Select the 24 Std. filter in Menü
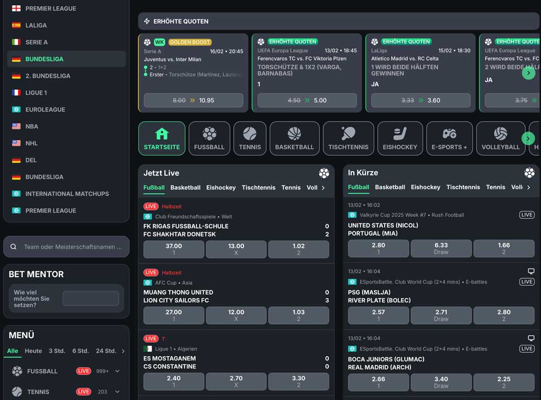 coord(106,351)
